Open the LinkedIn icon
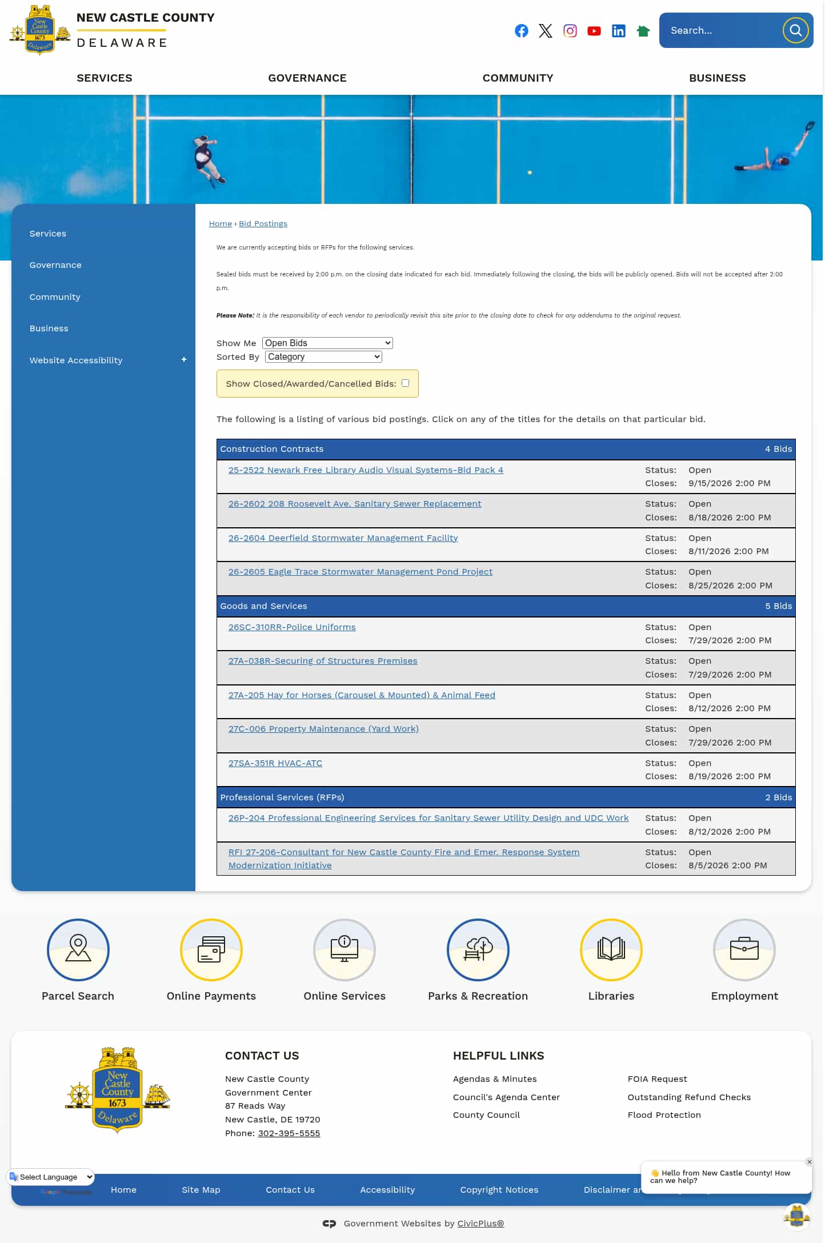The width and height of the screenshot is (825, 1243). pos(619,31)
